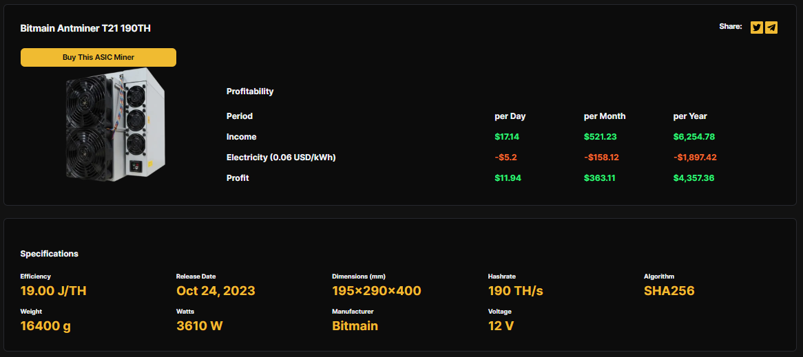Click release date Oct 24, 2023
The height and width of the screenshot is (357, 803).
(x=216, y=291)
